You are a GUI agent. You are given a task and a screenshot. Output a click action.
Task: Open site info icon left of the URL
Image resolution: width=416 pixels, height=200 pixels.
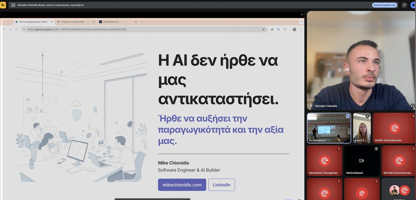coord(24,29)
